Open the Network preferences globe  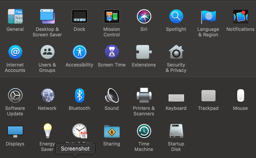pos(48,95)
